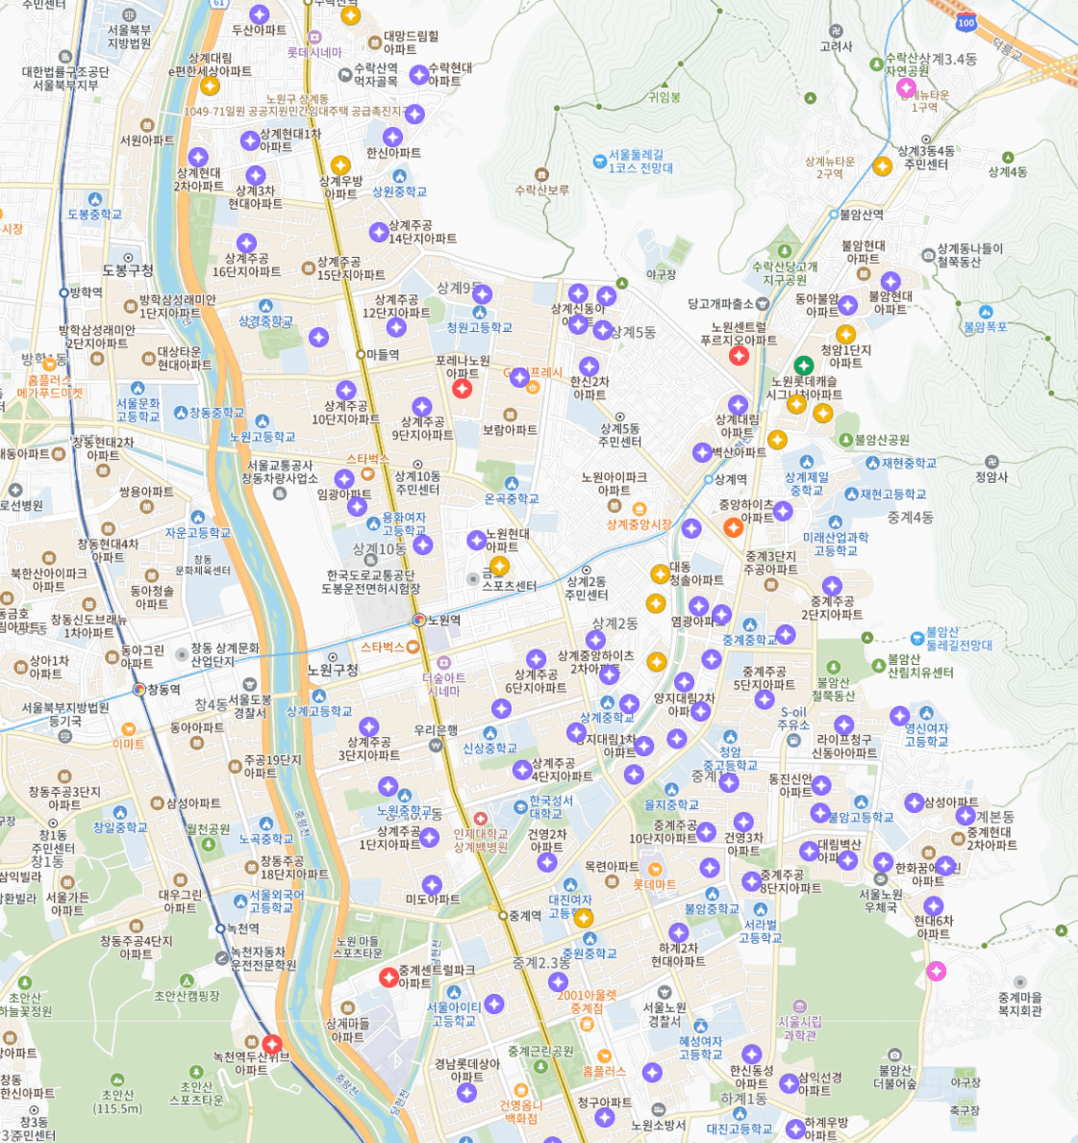
Task: Click the 마들역 station label
Action: (x=383, y=354)
